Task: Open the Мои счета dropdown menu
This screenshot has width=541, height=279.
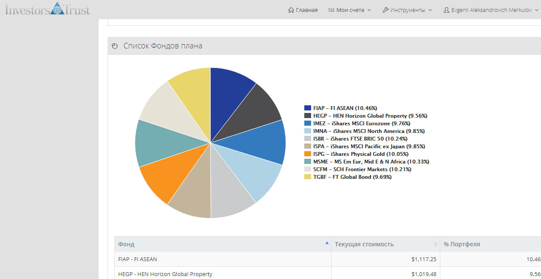Action: pyautogui.click(x=350, y=10)
